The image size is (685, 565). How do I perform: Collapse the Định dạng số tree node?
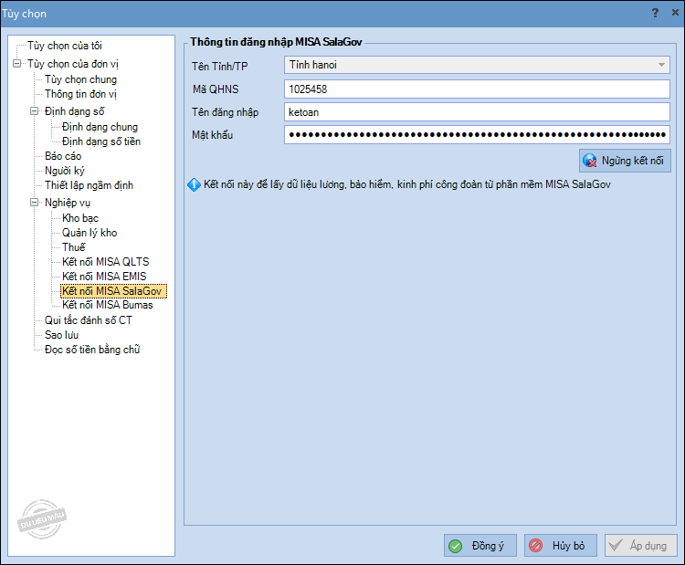click(x=34, y=111)
